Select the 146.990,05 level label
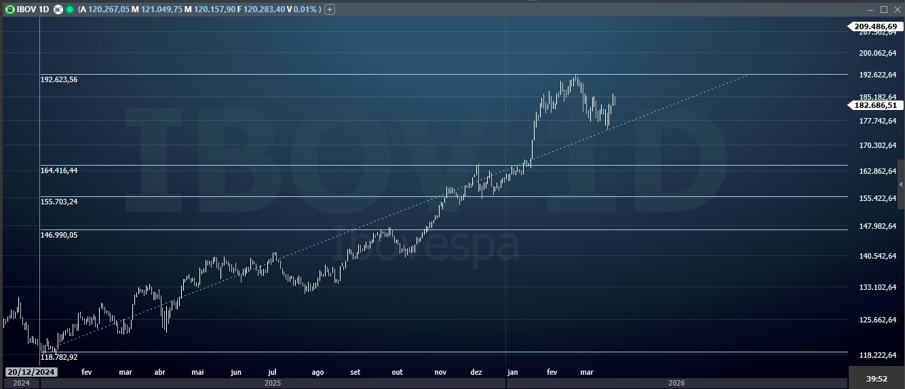The width and height of the screenshot is (905, 389). pos(59,234)
